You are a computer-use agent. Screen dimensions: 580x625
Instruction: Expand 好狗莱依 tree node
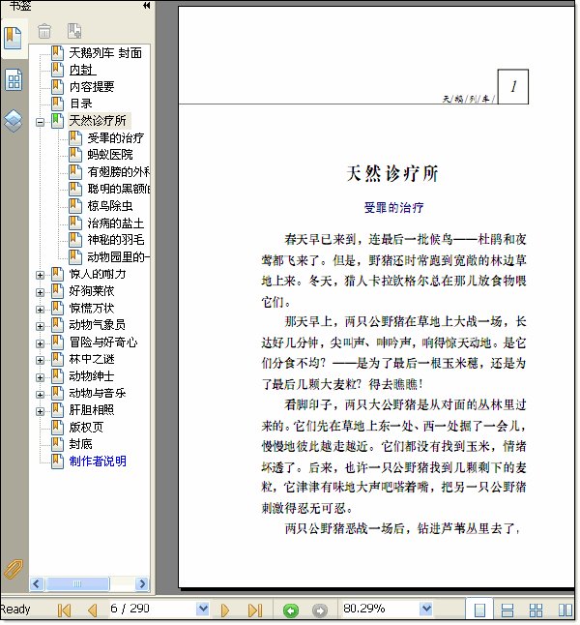tap(40, 292)
